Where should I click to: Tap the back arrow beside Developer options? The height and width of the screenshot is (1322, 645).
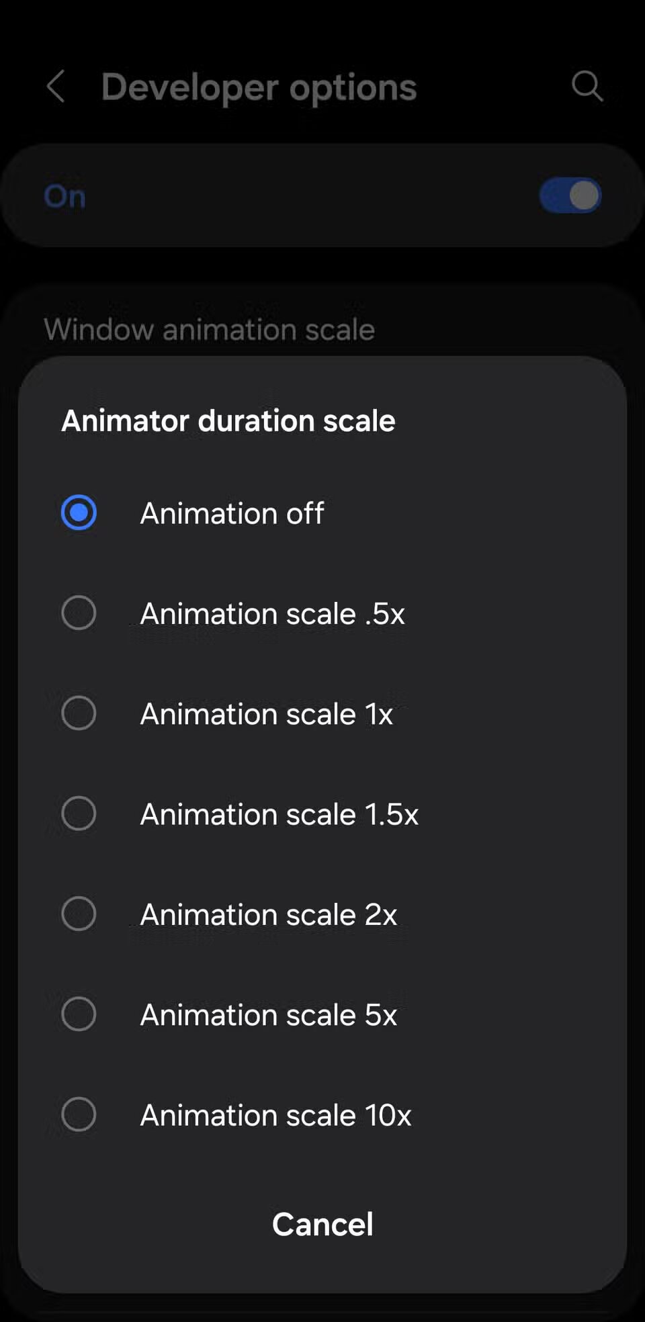coord(56,87)
